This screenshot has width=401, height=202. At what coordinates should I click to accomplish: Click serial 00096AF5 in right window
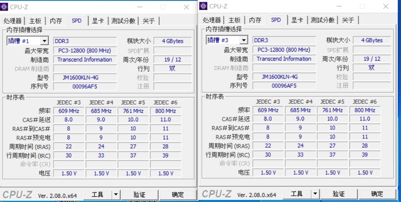pos(284,86)
